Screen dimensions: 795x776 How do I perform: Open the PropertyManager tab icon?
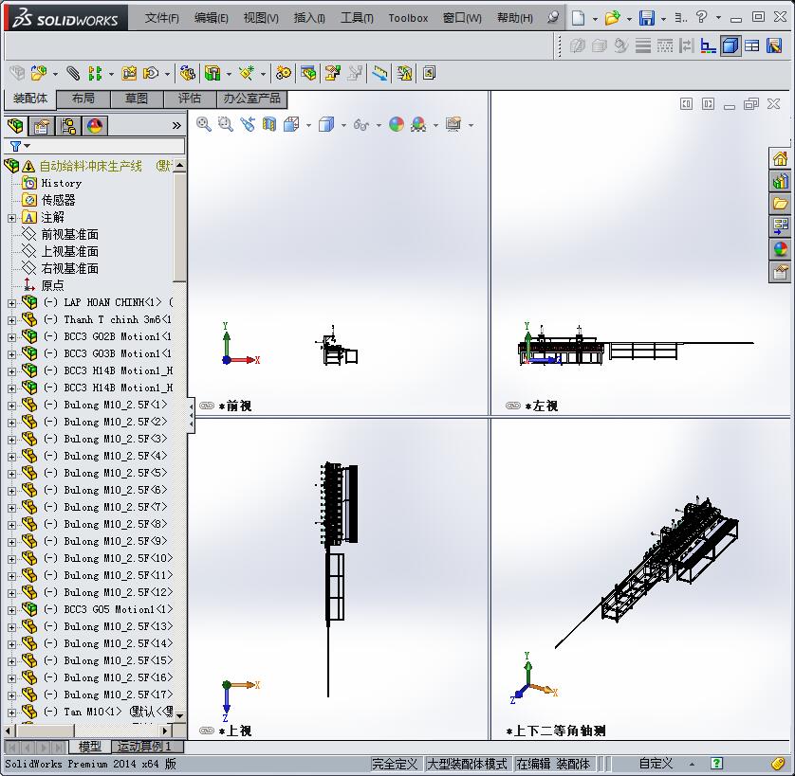coord(41,126)
